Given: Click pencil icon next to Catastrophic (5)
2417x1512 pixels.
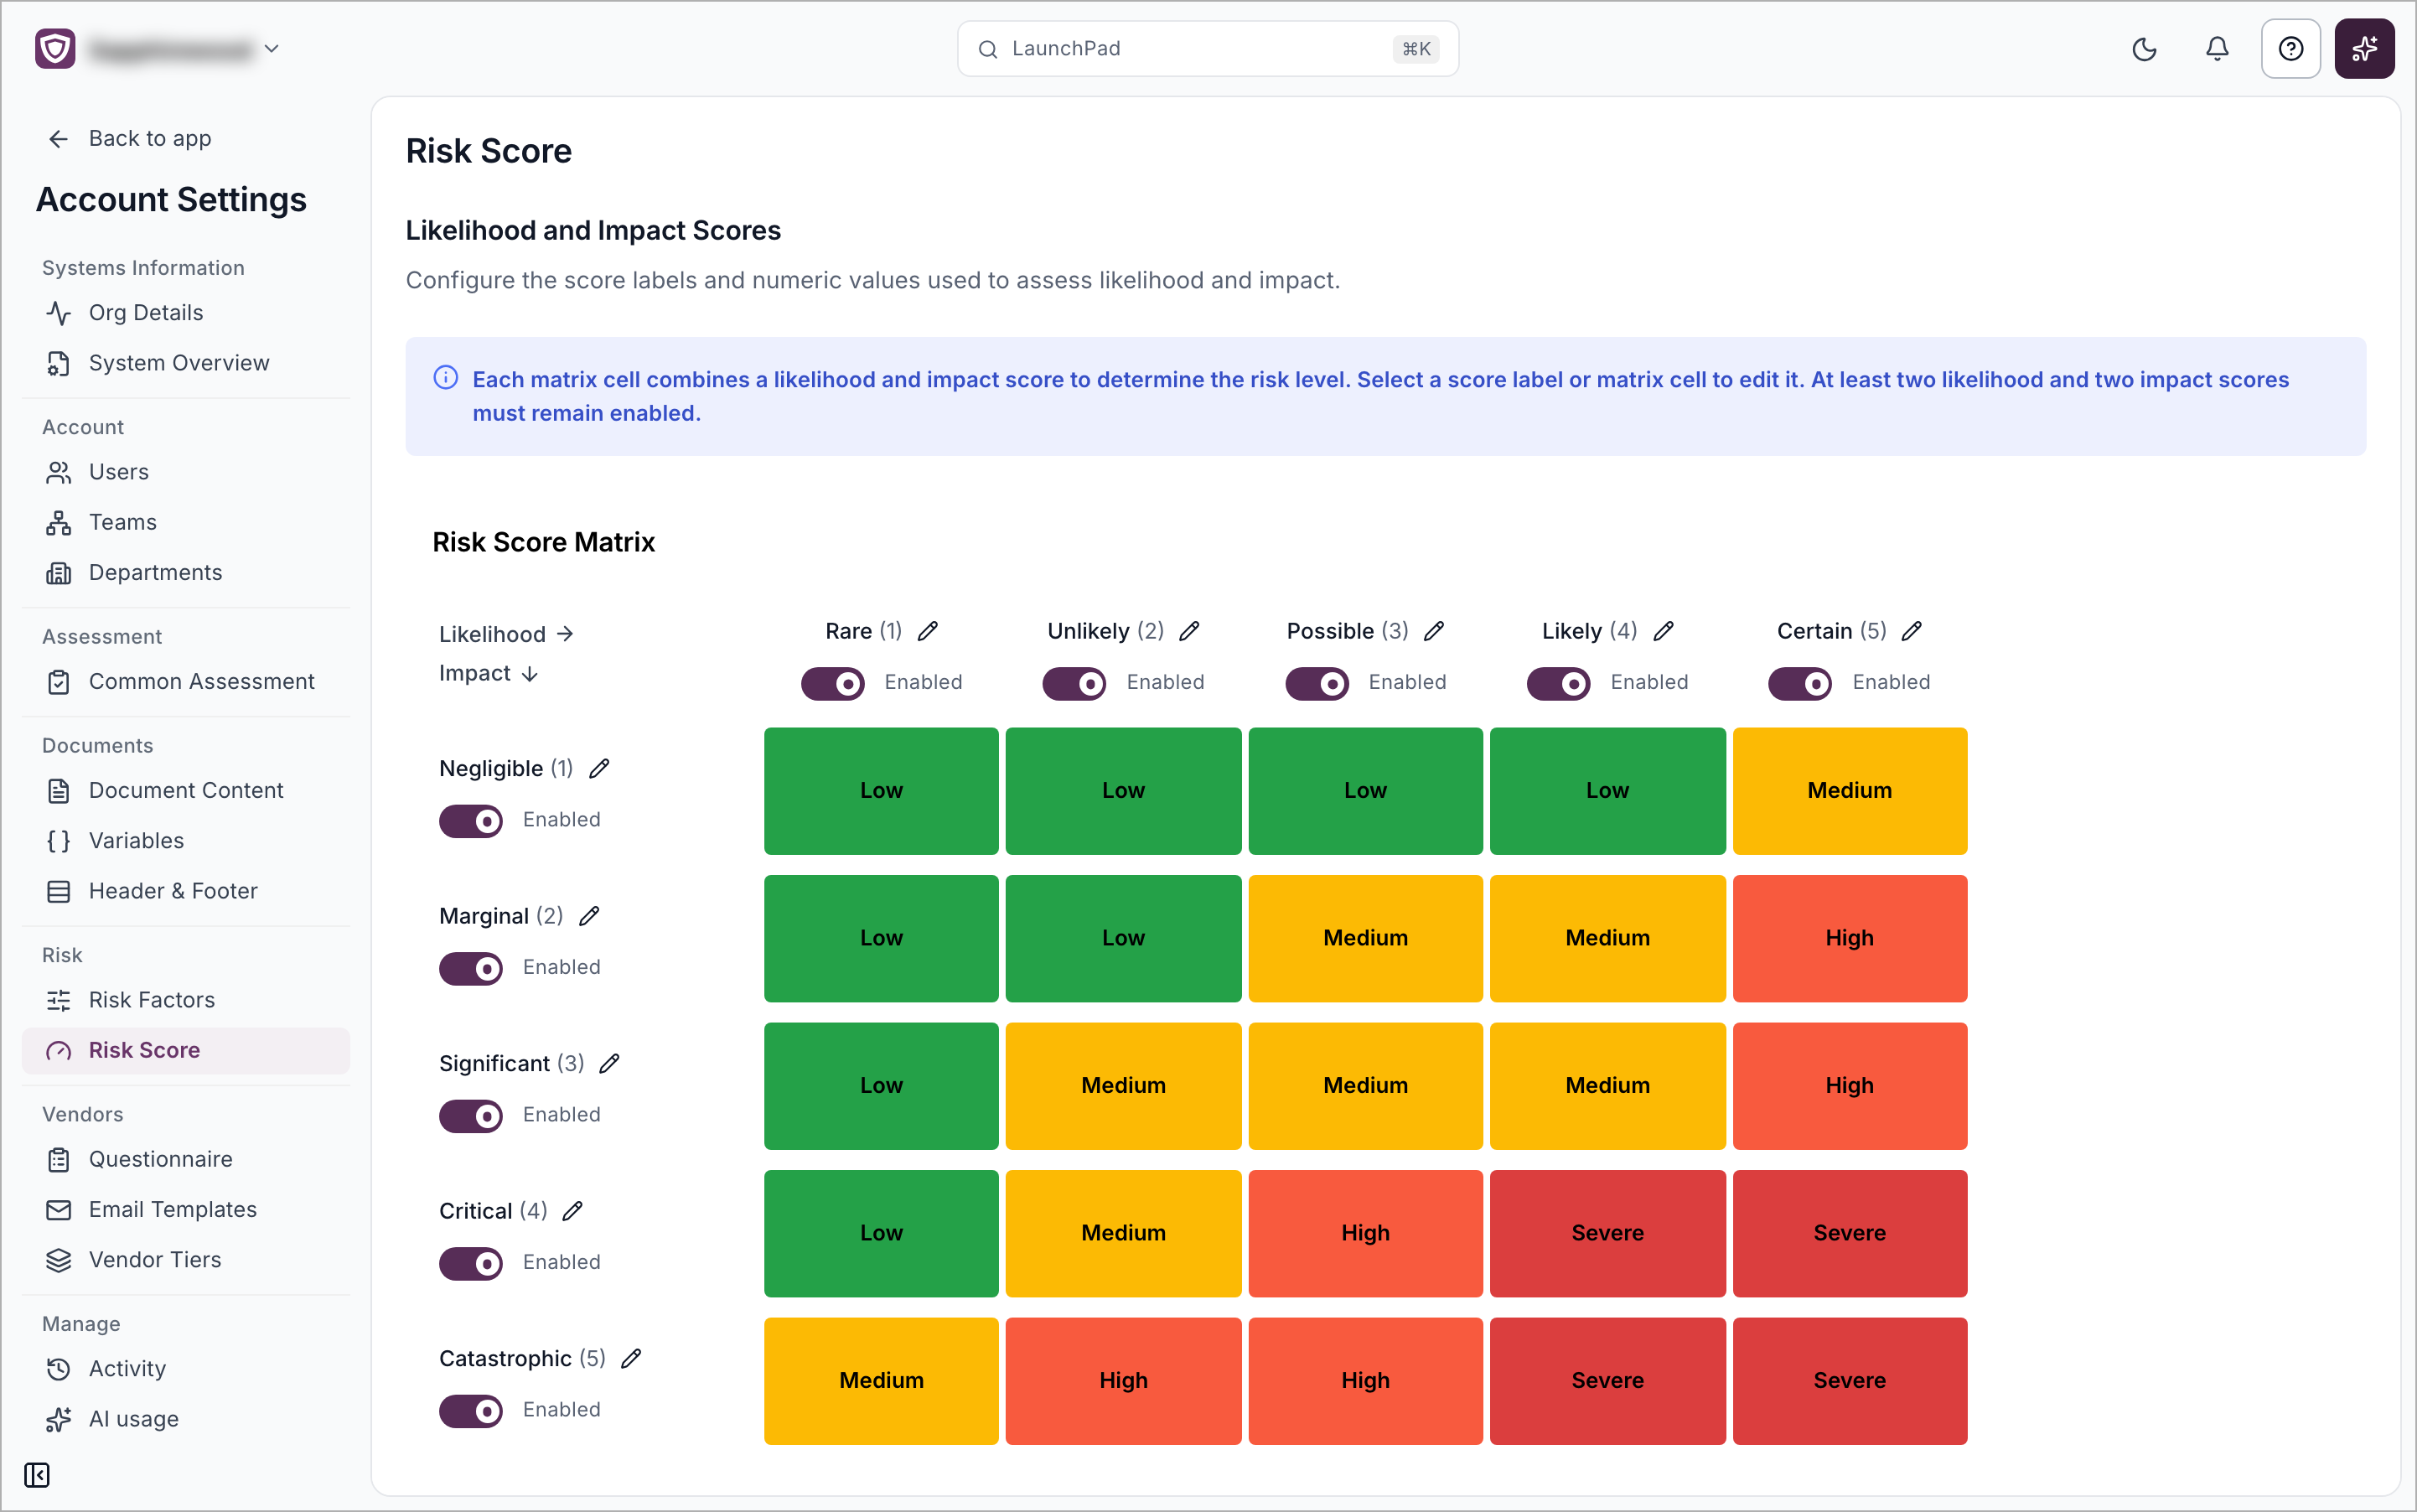Looking at the screenshot, I should click(631, 1358).
